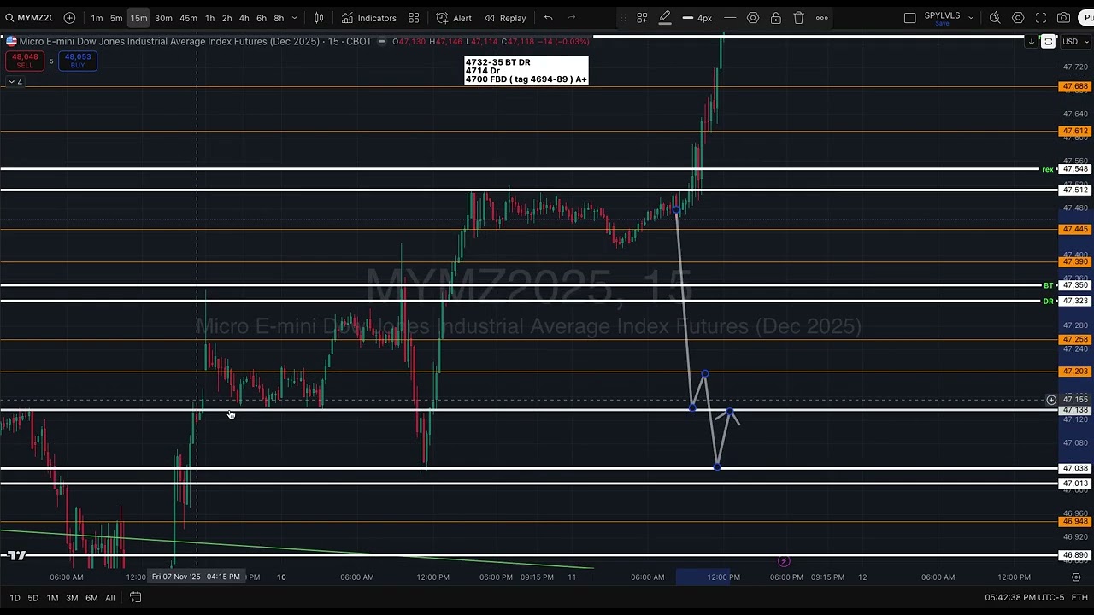The height and width of the screenshot is (615, 1094).
Task: Open timezone menu showing UTC-5
Action: [1024, 598]
